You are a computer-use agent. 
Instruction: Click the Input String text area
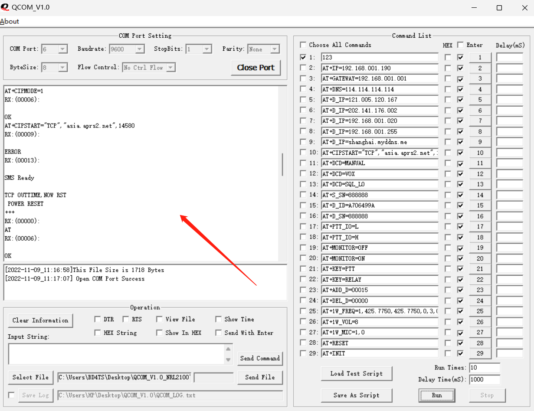[116, 354]
